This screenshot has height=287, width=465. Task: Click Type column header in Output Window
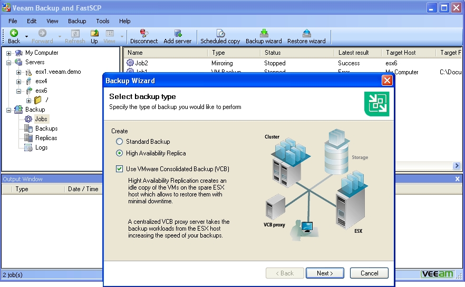pos(38,189)
